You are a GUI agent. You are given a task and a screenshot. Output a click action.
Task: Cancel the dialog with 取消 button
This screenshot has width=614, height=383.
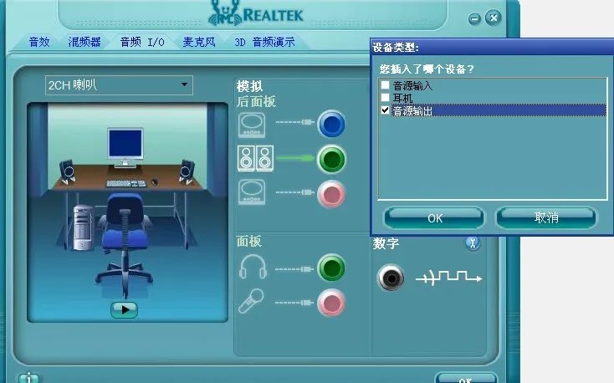point(546,217)
